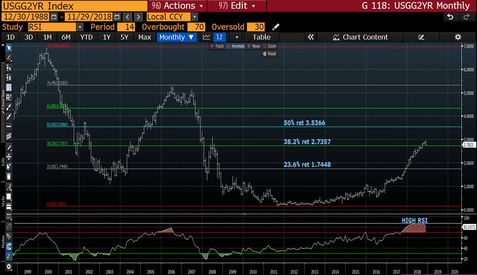Choose the dollar change measure tool
Image resolution: width=477 pixels, height=275 pixels.
click(9, 77)
